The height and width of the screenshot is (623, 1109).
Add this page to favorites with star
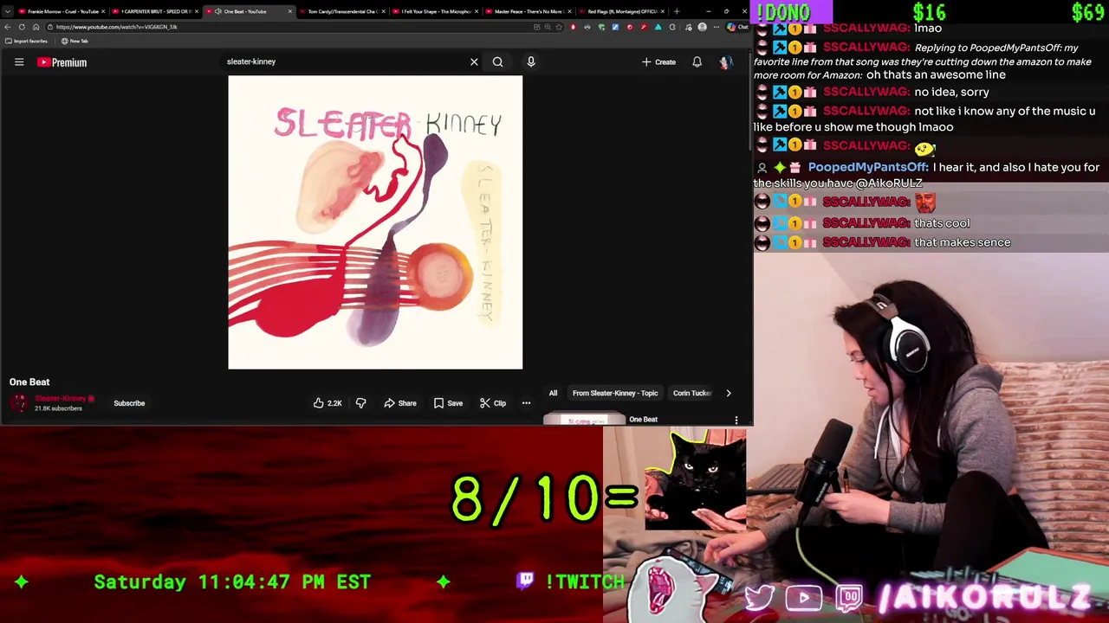pos(559,27)
